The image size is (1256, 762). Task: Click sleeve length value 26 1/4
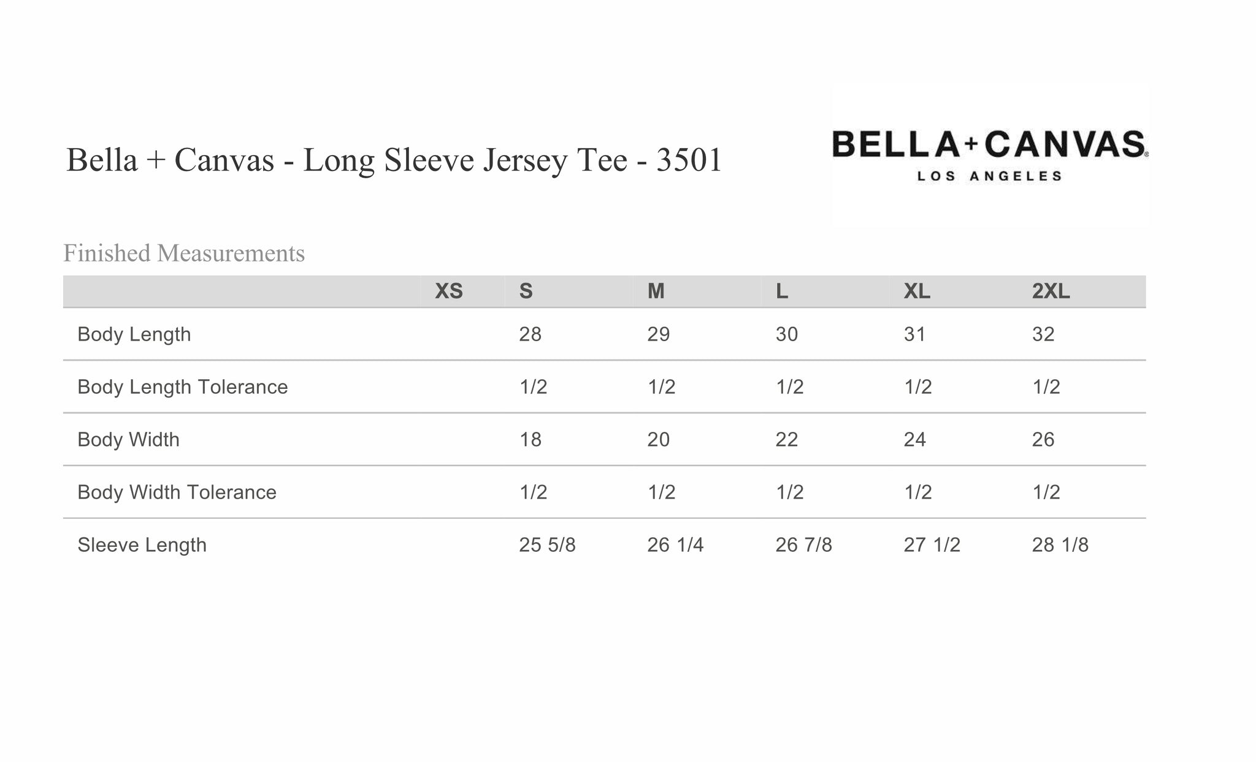(x=675, y=545)
